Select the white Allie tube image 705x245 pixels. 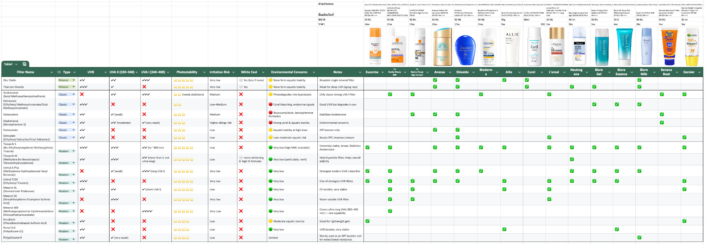click(x=512, y=47)
